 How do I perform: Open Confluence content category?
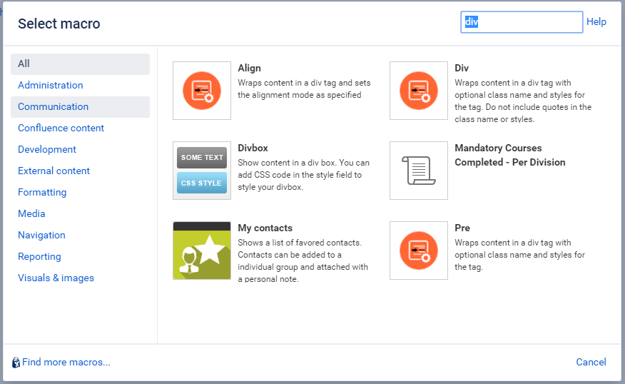pyautogui.click(x=61, y=128)
